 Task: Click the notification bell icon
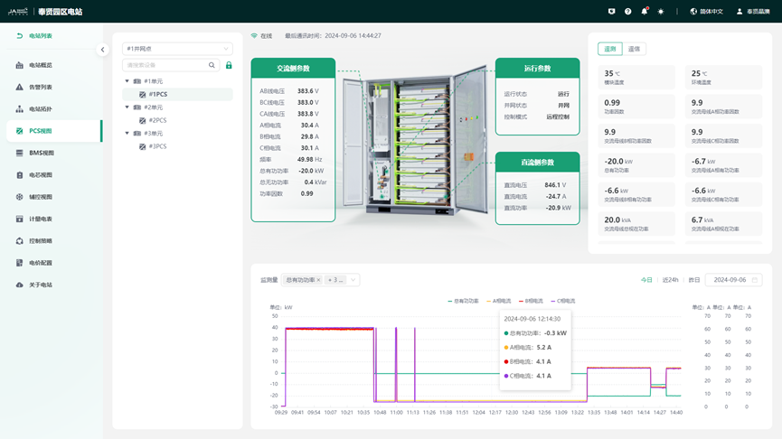point(645,12)
